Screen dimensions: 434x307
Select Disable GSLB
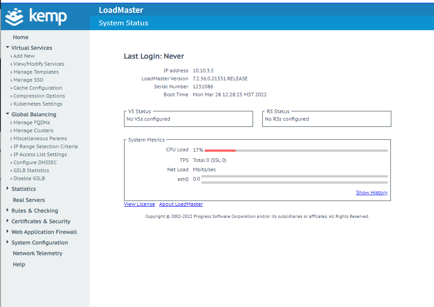click(29, 179)
